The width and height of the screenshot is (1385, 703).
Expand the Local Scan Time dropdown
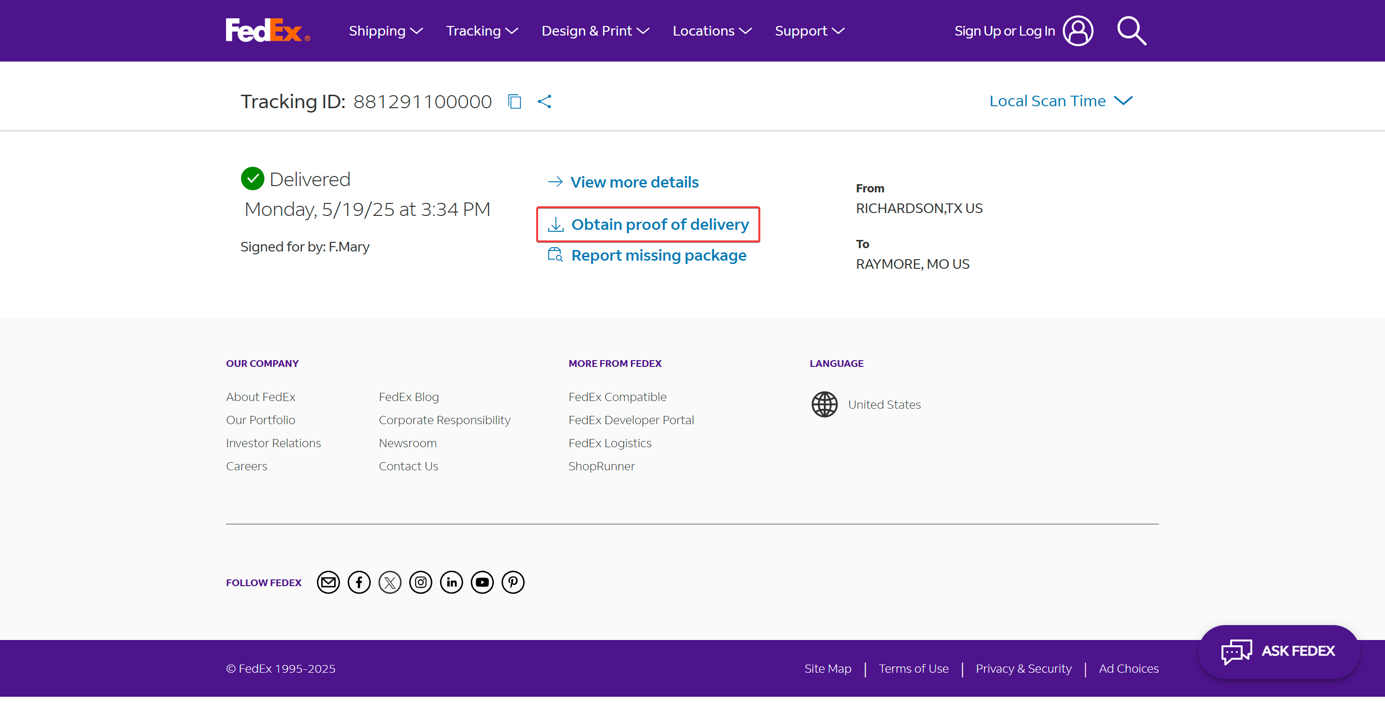pyautogui.click(x=1061, y=101)
